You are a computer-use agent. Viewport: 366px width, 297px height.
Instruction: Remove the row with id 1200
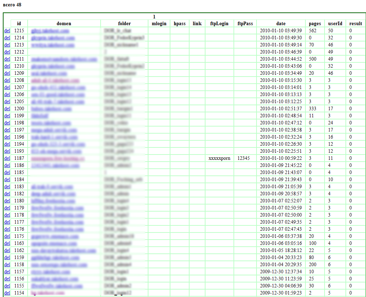(x=7, y=109)
